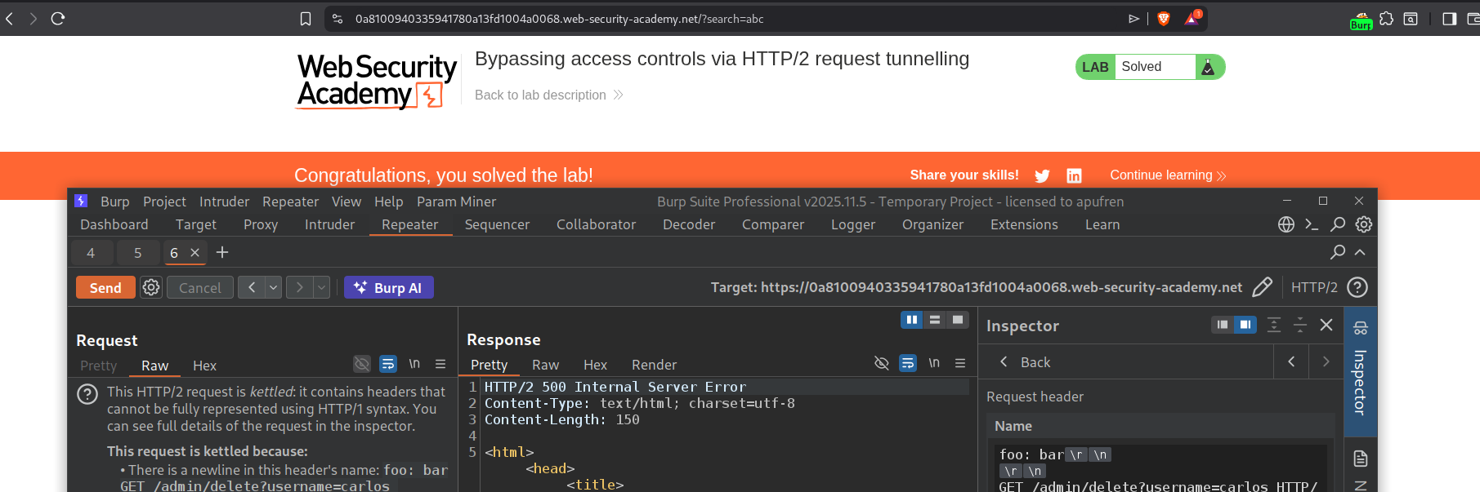This screenshot has width=1480, height=492.
Task: Edit target with the pencil icon
Action: pos(1262,287)
